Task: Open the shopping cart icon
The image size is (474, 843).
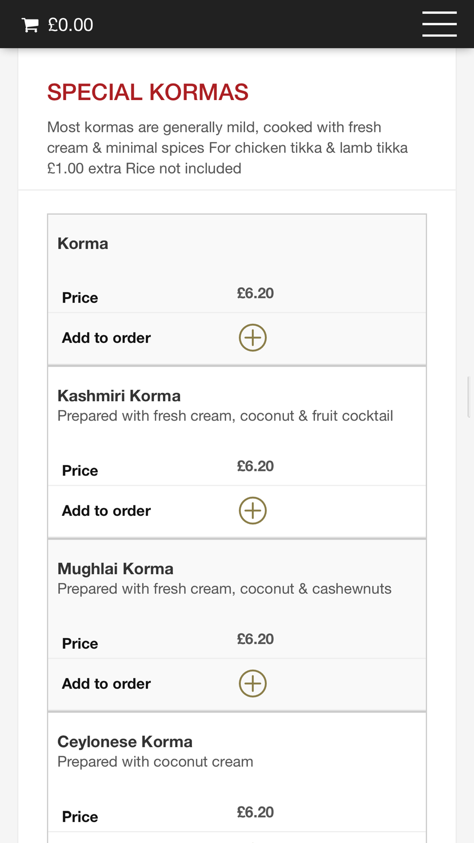Action: (30, 25)
